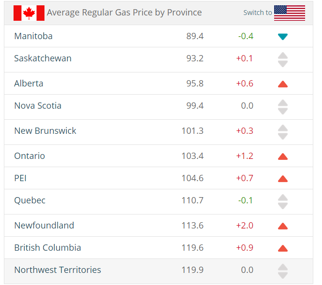
Task: Open the Northwest Territories entry
Action: 58,270
